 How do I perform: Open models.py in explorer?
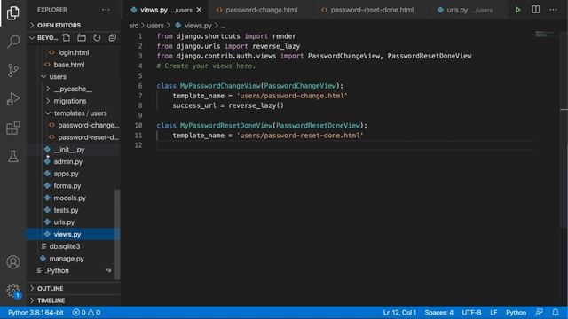click(x=73, y=198)
